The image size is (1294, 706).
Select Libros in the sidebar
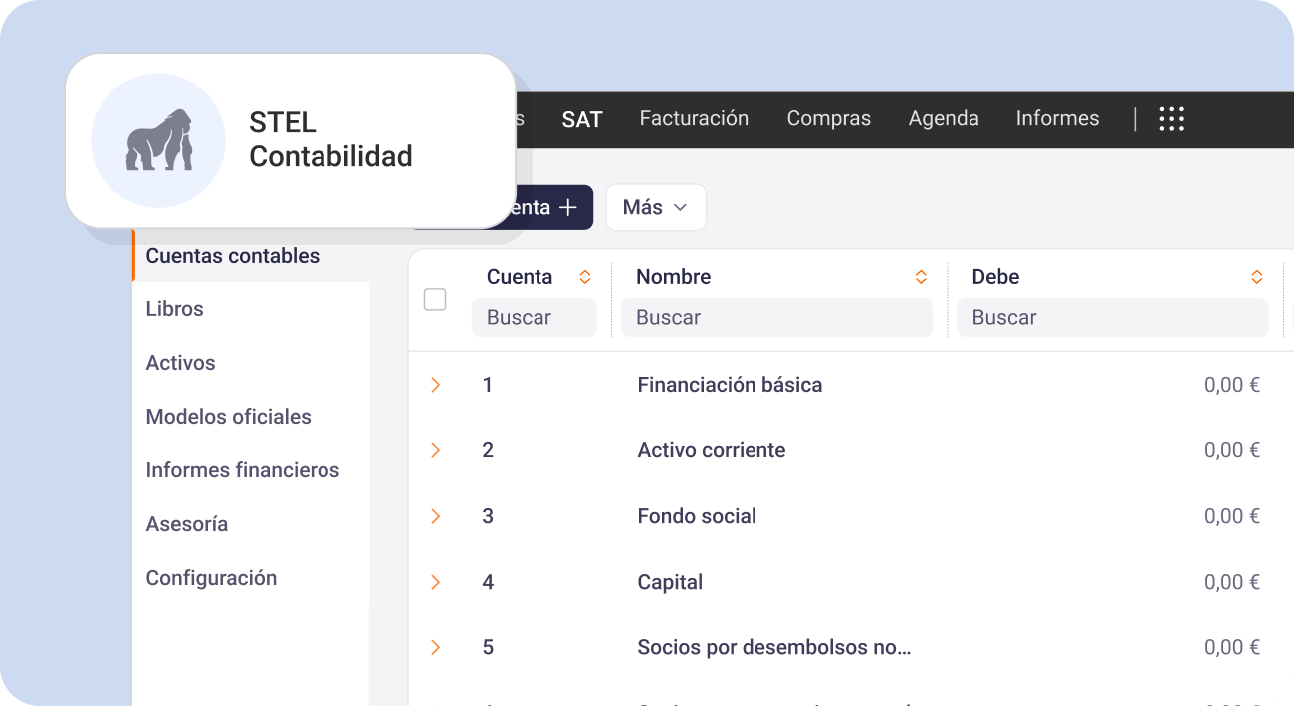coord(174,308)
